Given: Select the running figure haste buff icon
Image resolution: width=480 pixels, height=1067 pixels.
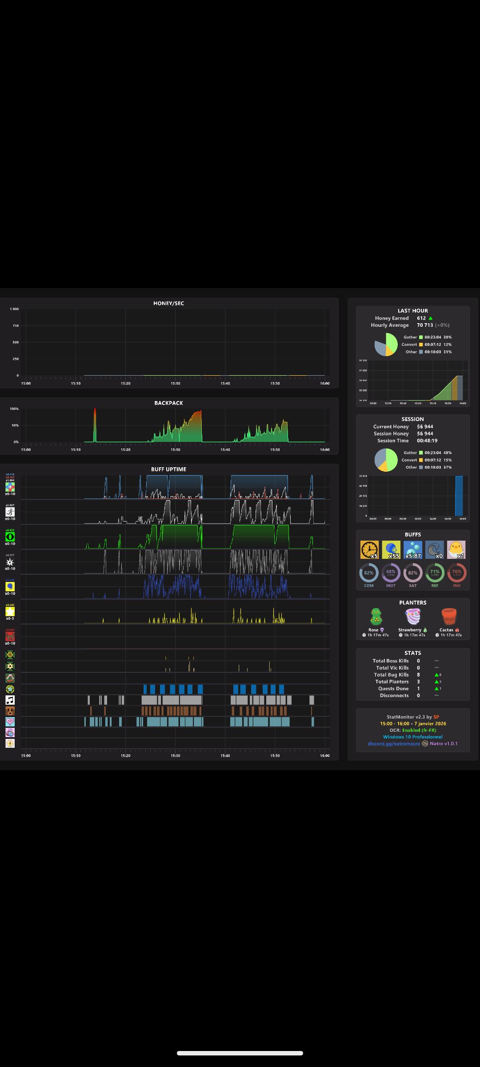Looking at the screenshot, I should pyautogui.click(x=10, y=512).
